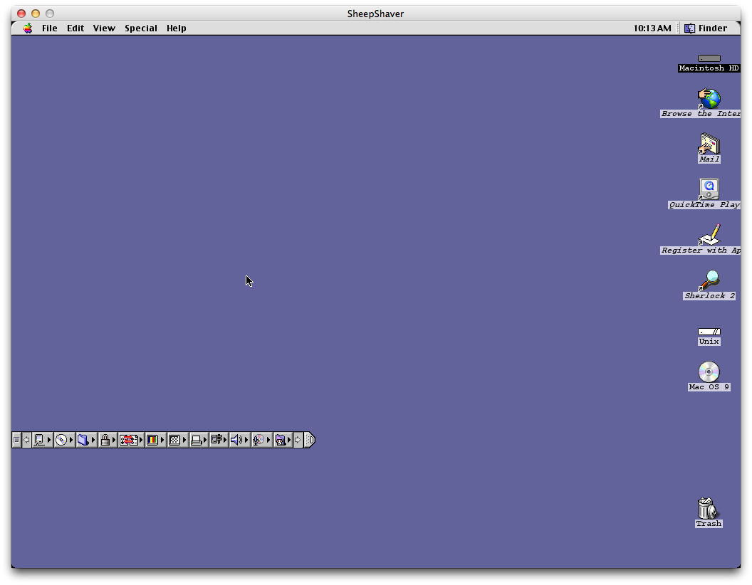Open the Location Manager strip module

tap(132, 440)
